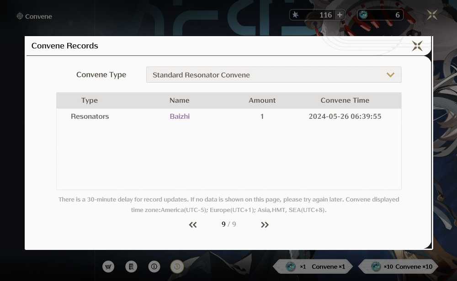This screenshot has width=457, height=281.
Task: Click the Amount column header
Action: 262,100
